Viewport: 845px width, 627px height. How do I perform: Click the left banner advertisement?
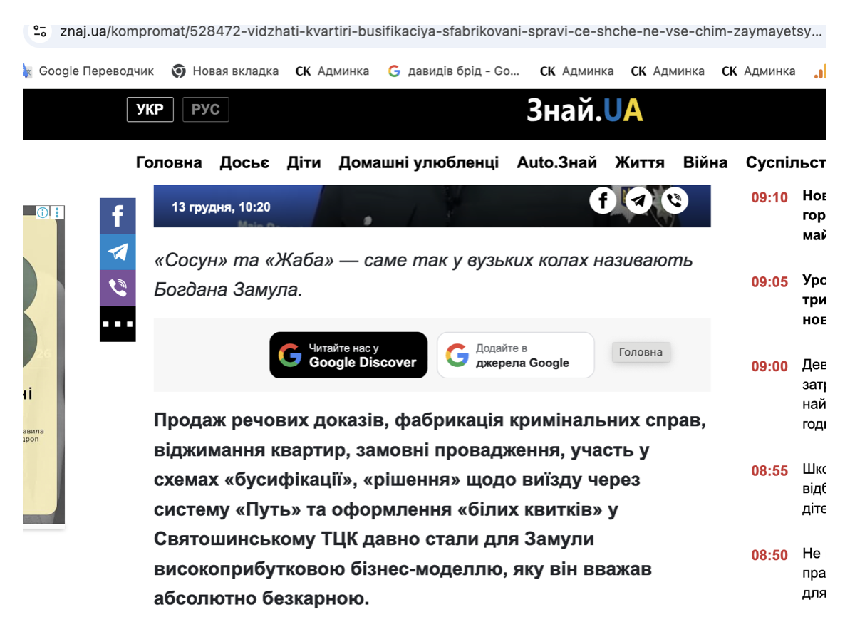[43, 365]
